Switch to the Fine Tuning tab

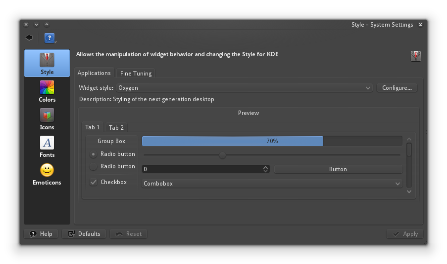click(136, 74)
